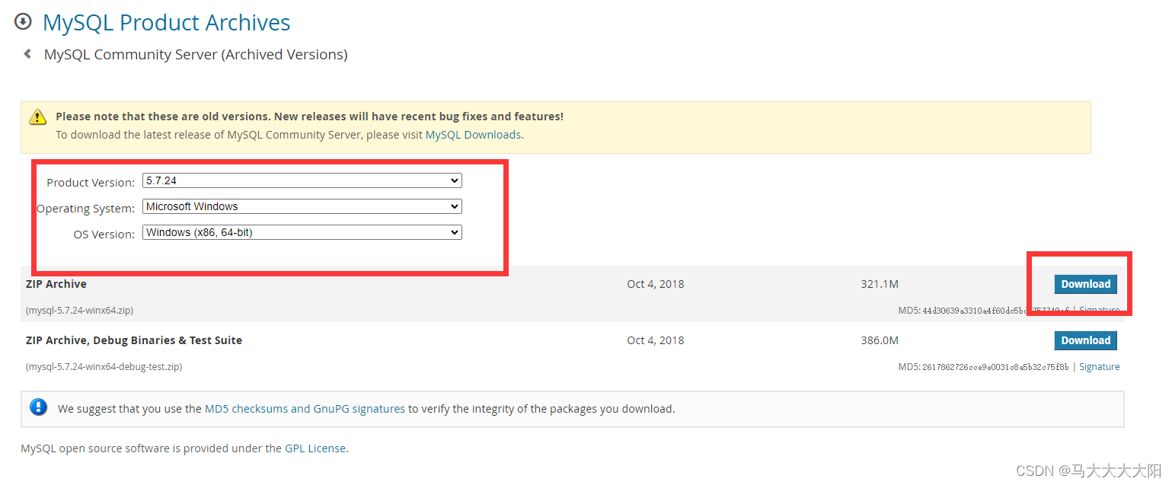1172x485 pixels.
Task: Select filename mysql-5.7.24-winx64-debug-test.zip
Action: point(104,367)
